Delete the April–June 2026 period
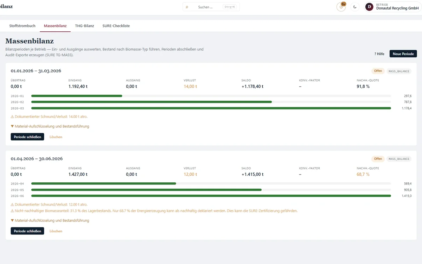The width and height of the screenshot is (422, 264). (x=56, y=231)
